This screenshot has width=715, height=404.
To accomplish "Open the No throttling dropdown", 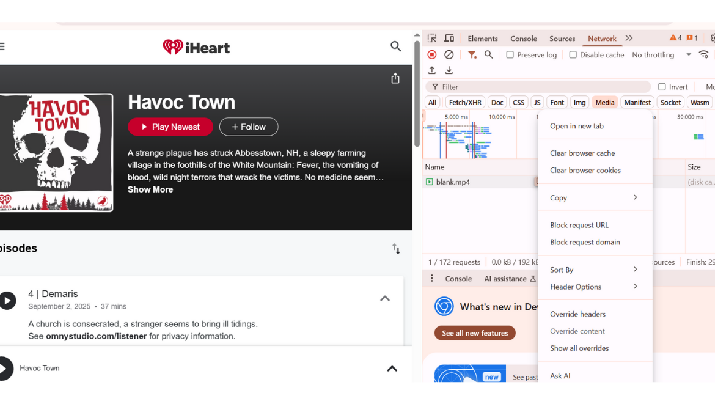I will (x=661, y=55).
